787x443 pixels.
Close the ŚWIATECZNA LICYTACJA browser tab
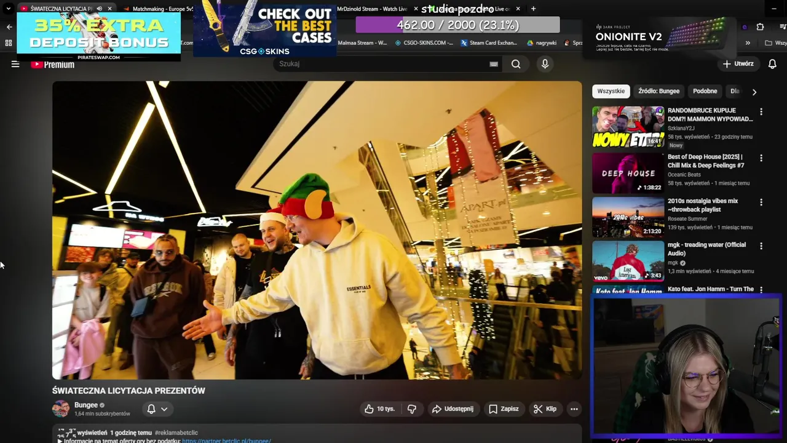click(109, 9)
